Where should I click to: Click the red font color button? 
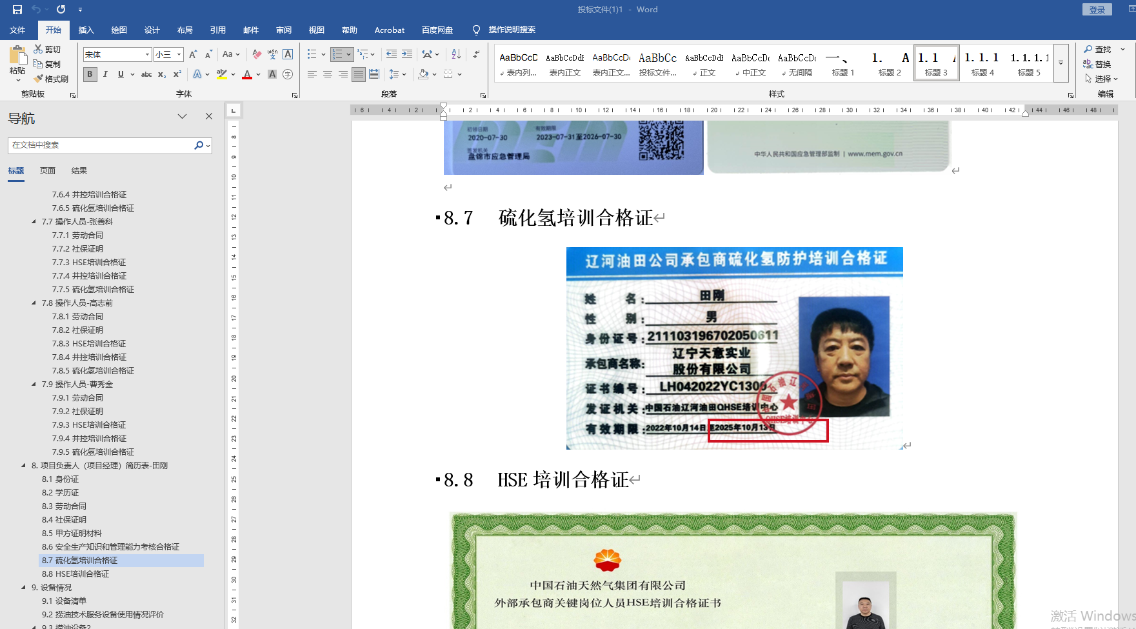click(247, 74)
